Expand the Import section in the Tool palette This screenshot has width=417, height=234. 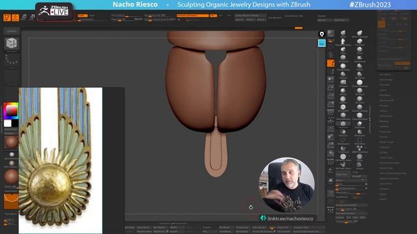[383, 194]
